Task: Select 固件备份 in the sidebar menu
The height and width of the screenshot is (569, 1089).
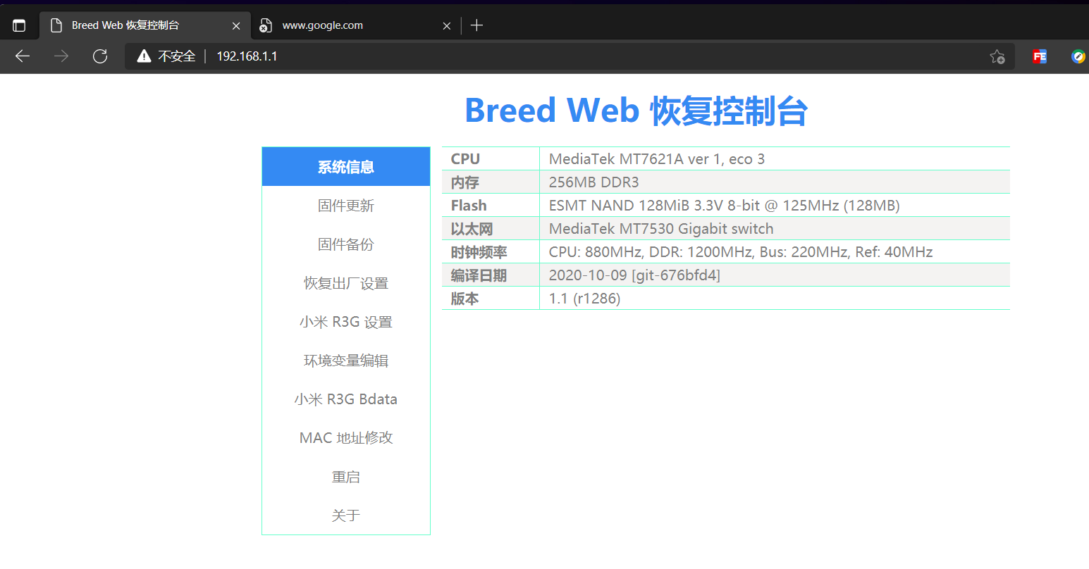Action: point(345,244)
